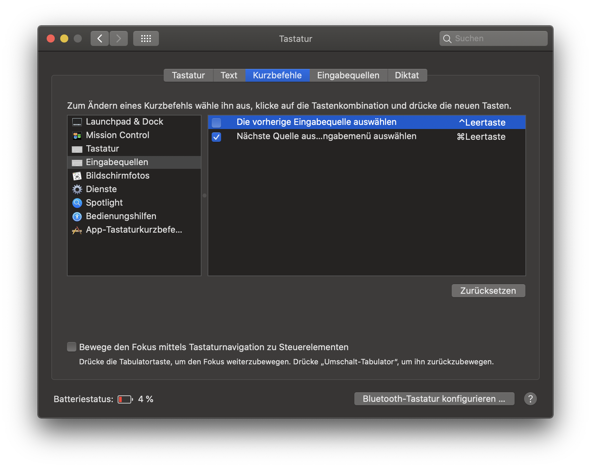Open the Diktat tab
Image resolution: width=591 pixels, height=468 pixels.
(407, 75)
